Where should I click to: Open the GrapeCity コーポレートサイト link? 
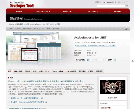click(116, 2)
